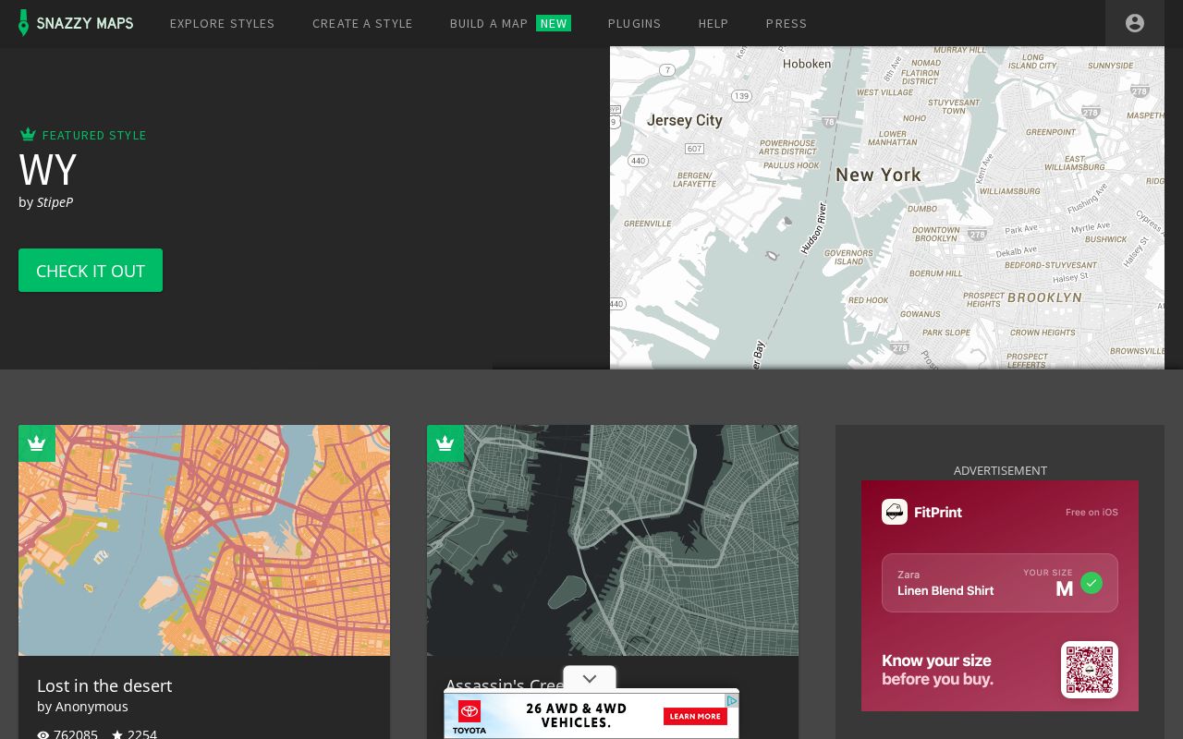Click Hoboken label on map

pos(807,64)
